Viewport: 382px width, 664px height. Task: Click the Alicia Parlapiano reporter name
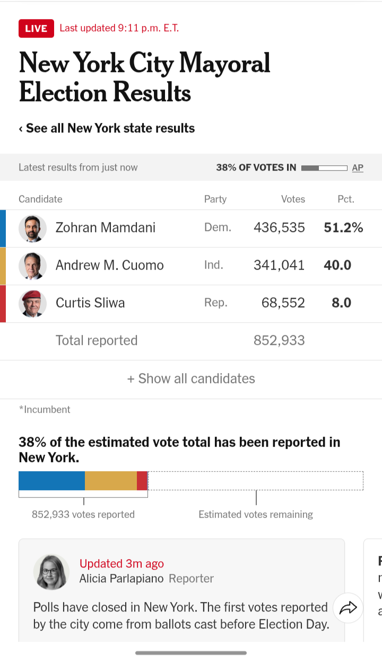121,579
